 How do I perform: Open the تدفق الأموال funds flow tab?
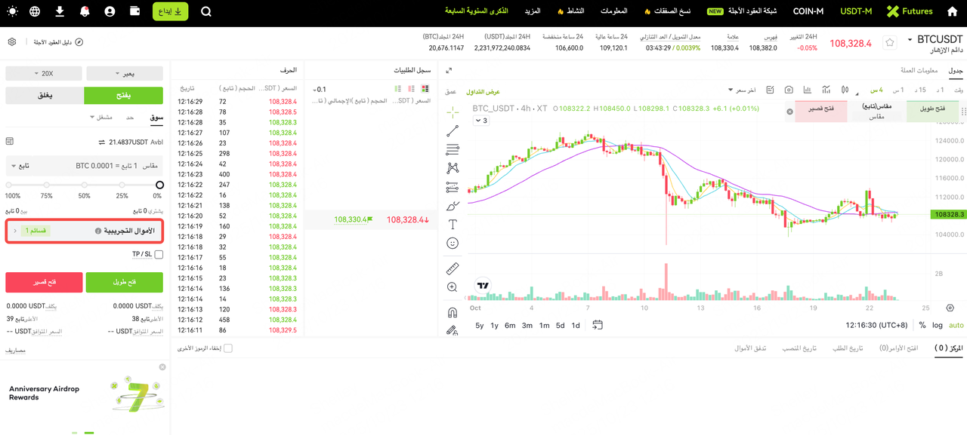pyautogui.click(x=751, y=348)
